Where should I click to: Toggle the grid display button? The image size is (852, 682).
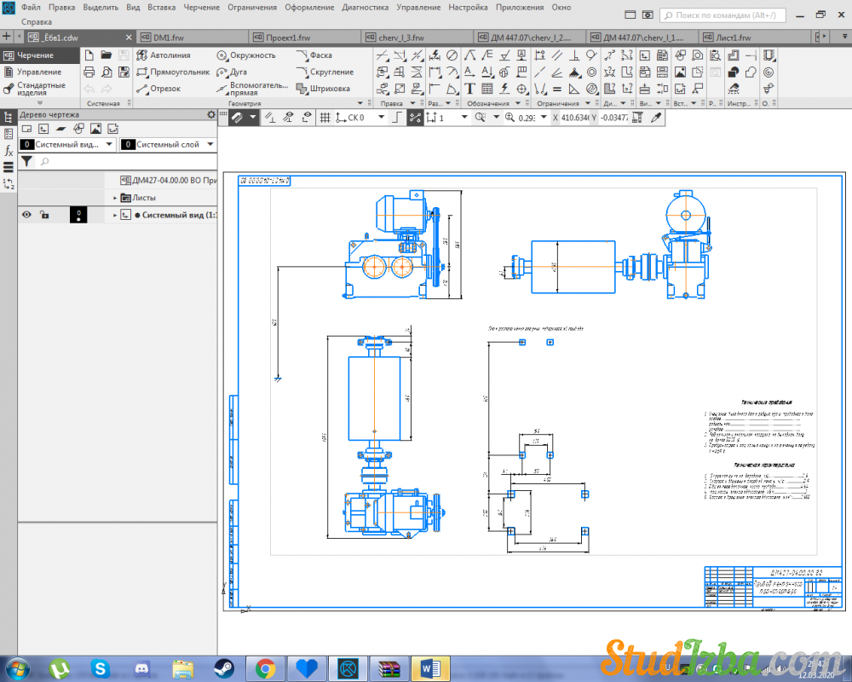coord(325,118)
